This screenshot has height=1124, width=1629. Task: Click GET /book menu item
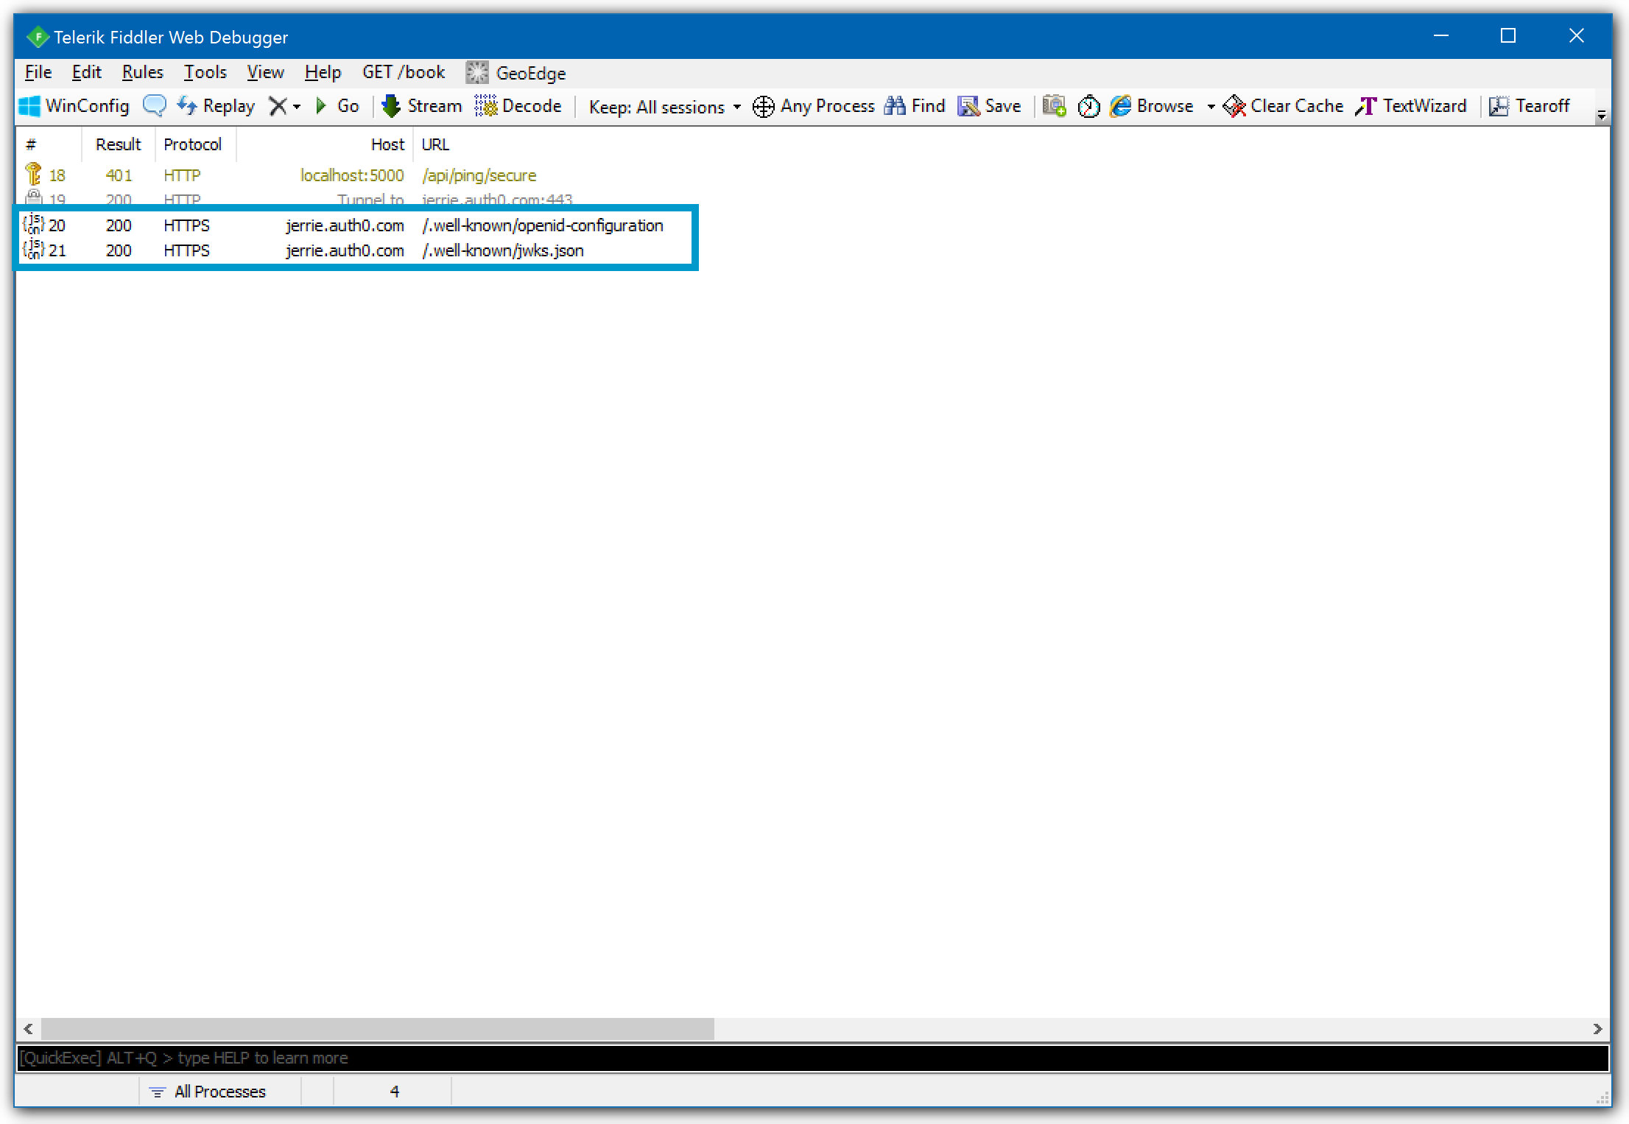(404, 72)
